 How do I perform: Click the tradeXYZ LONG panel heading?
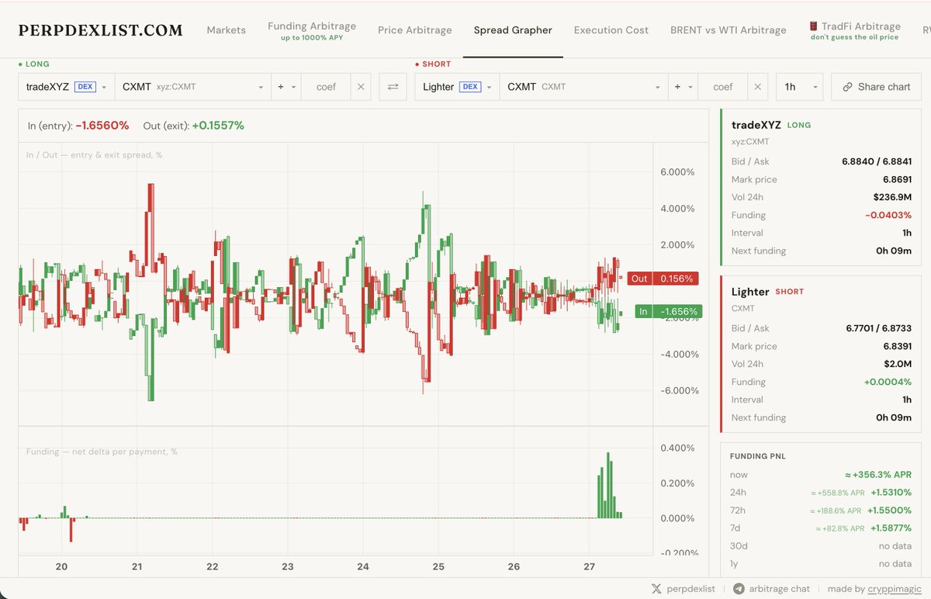coord(771,124)
